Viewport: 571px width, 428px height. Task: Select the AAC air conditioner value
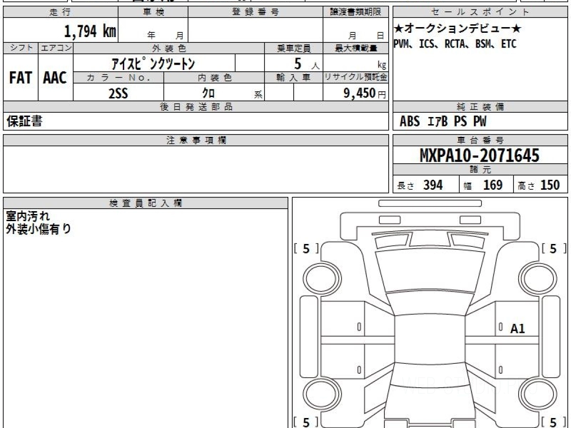pos(55,78)
